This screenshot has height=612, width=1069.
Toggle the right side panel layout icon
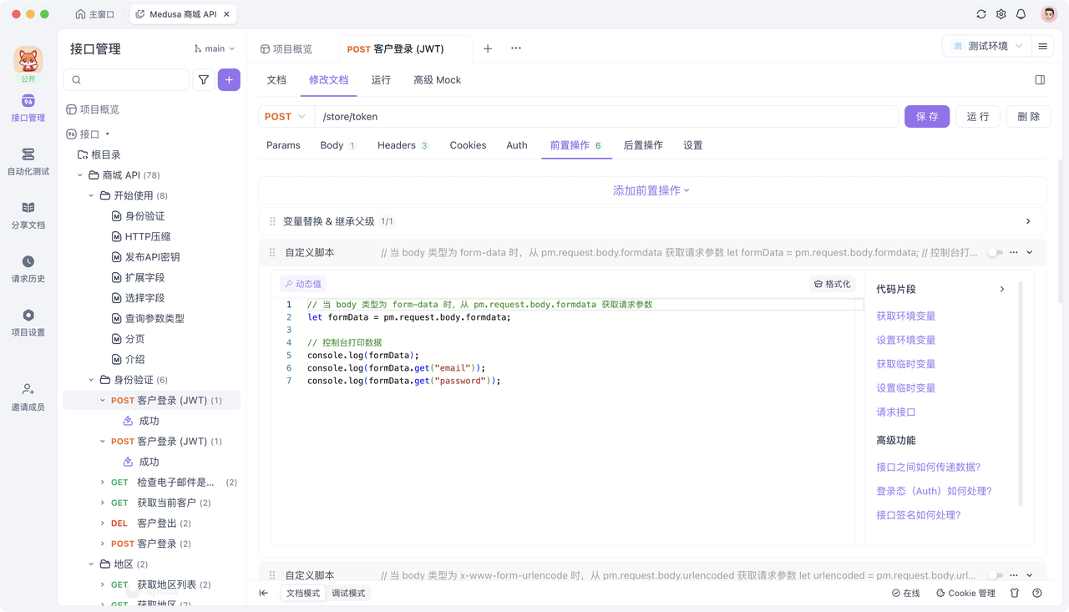point(1040,80)
